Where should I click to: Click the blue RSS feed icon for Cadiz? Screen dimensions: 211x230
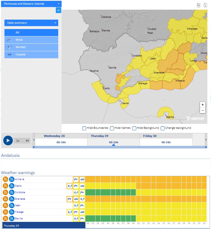click(12, 186)
